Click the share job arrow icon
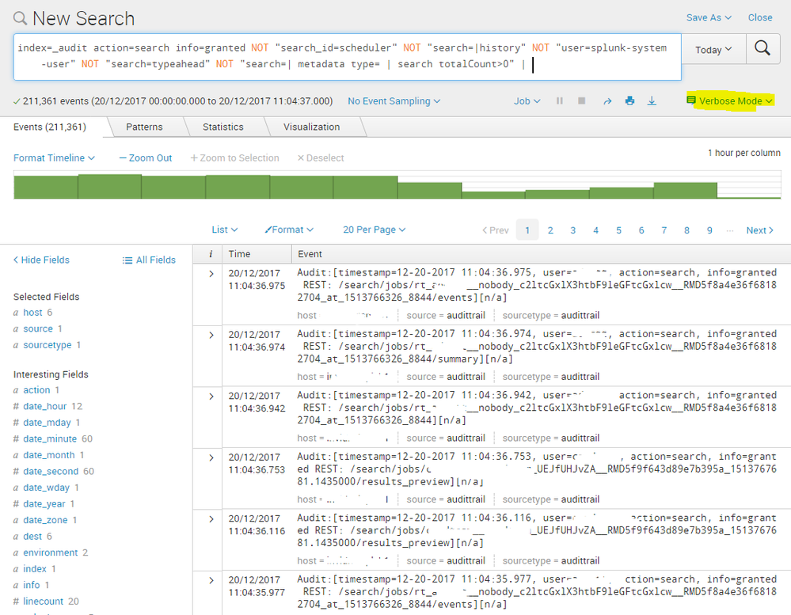Image resolution: width=791 pixels, height=615 pixels. pos(607,101)
